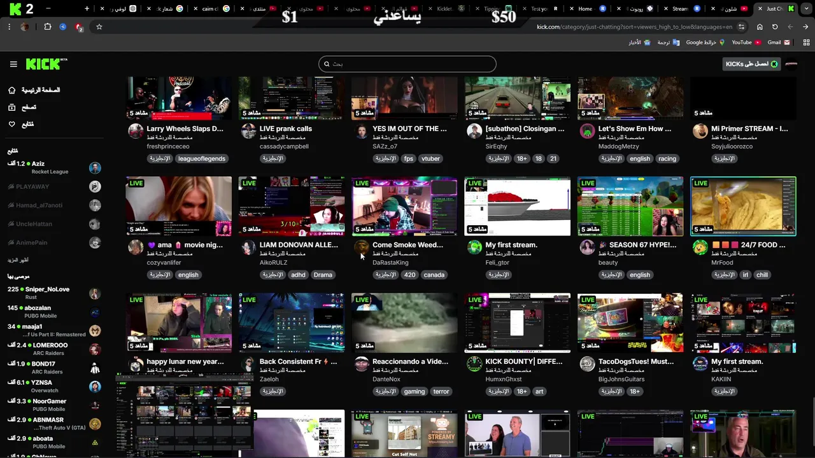Click the 'Get KICKs' button

[751, 64]
